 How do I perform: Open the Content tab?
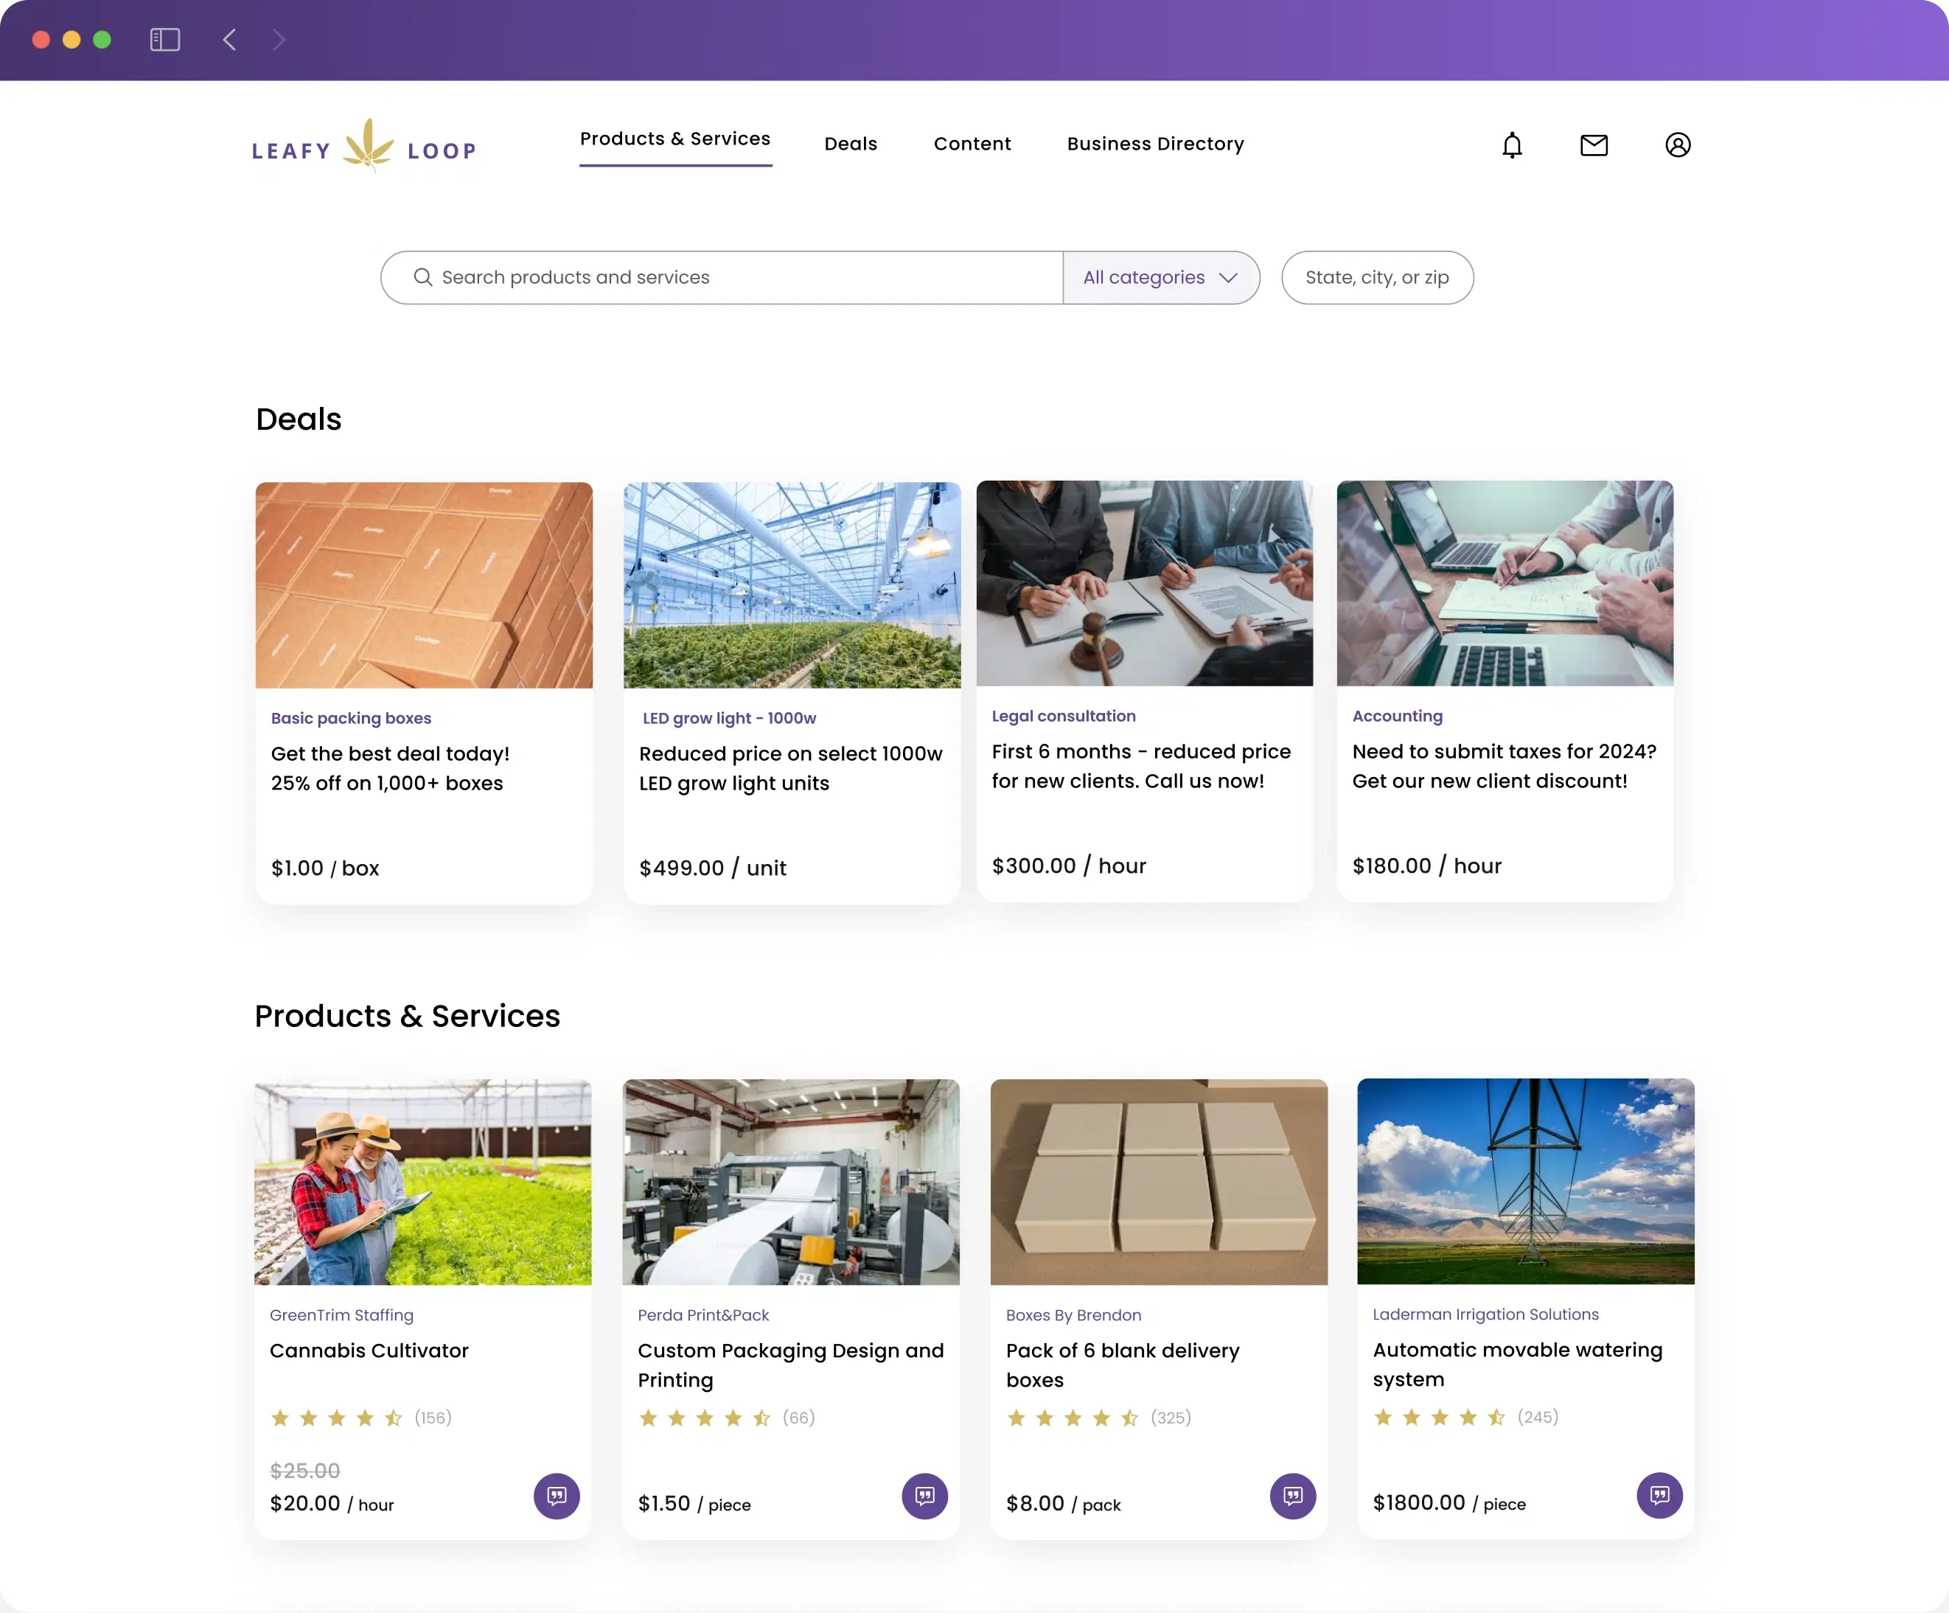point(972,144)
